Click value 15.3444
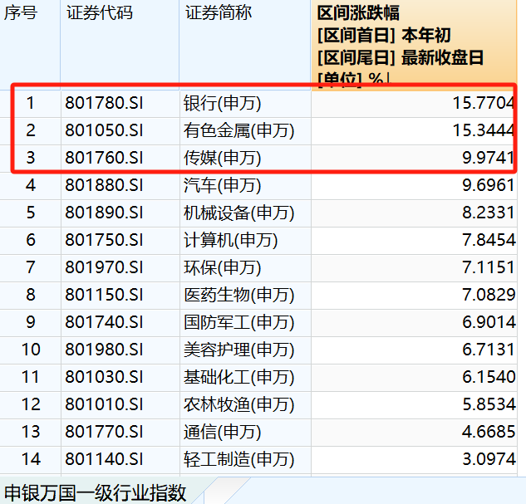 pyautogui.click(x=483, y=130)
